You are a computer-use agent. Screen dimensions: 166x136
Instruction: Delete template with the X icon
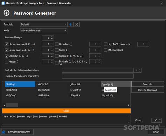click(x=77, y=24)
